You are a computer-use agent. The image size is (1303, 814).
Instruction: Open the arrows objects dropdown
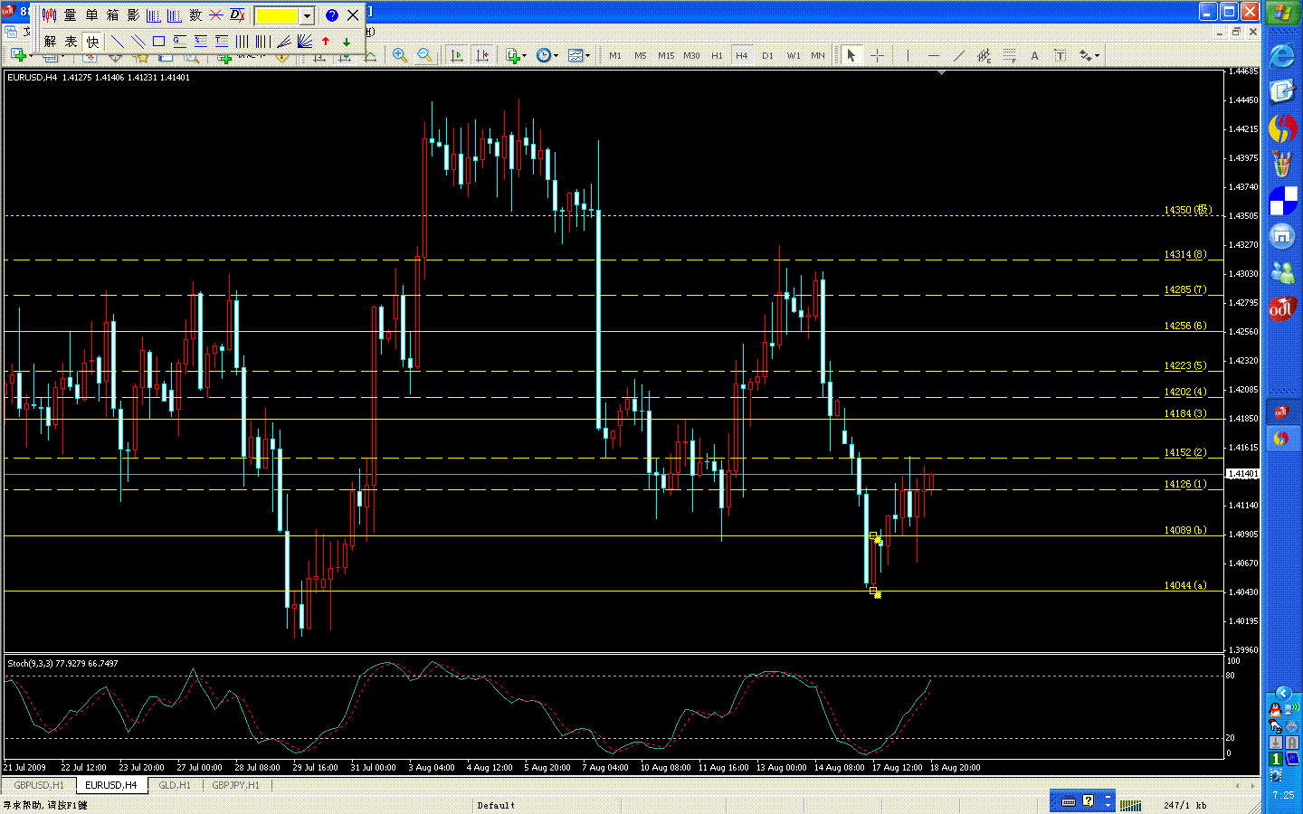coord(1089,56)
